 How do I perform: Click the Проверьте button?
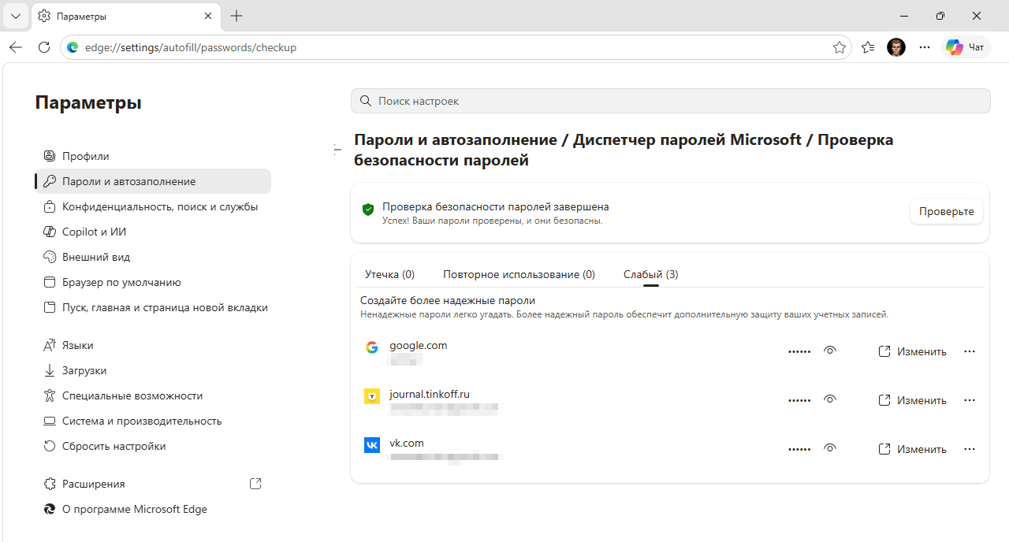(947, 211)
